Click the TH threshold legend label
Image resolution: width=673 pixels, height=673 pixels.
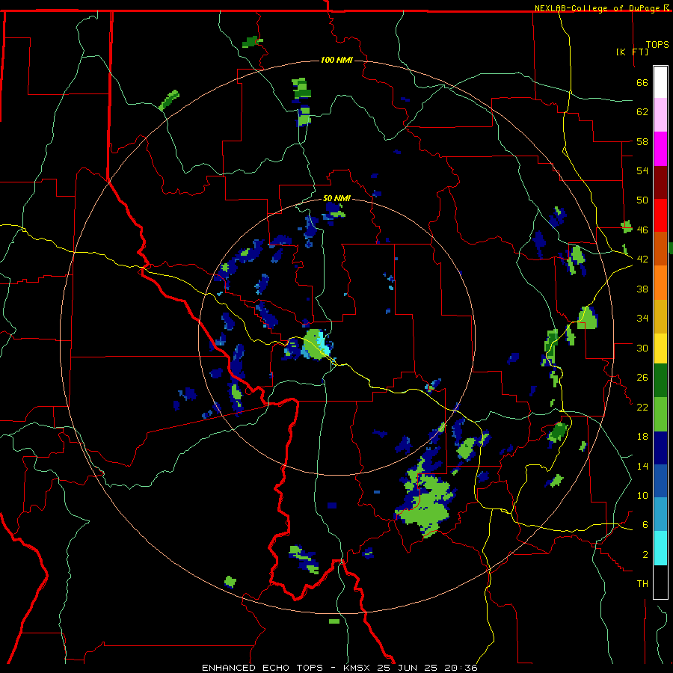pos(642,584)
